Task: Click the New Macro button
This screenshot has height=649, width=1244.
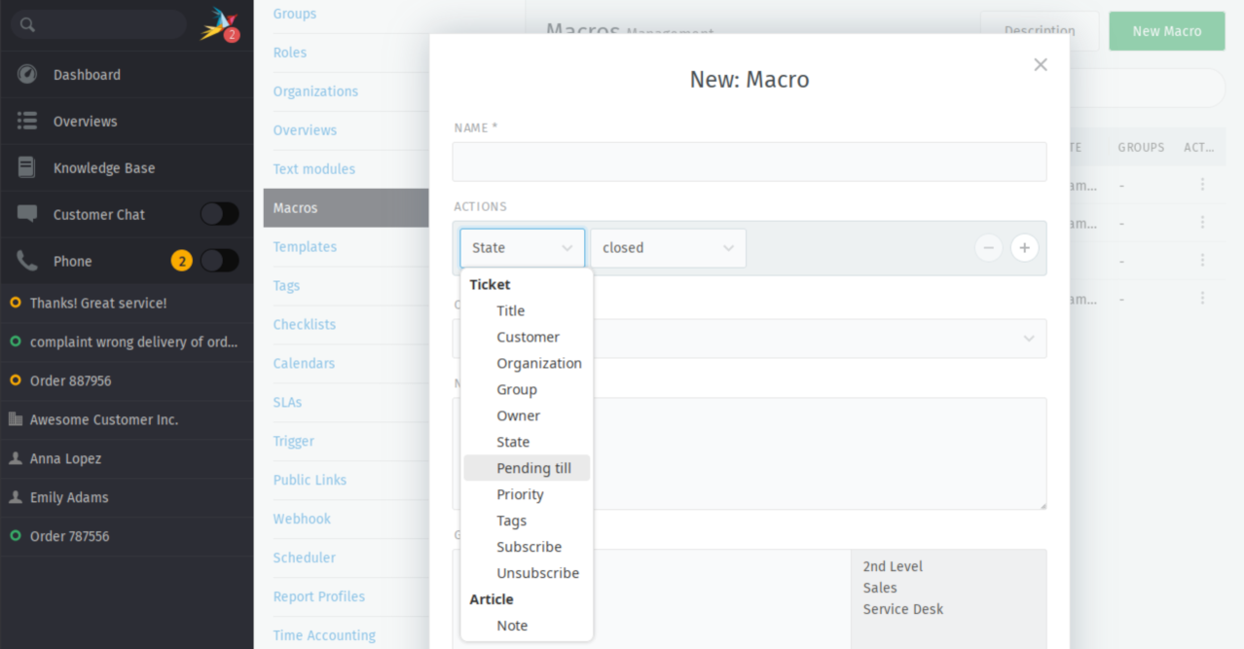Action: pyautogui.click(x=1167, y=31)
